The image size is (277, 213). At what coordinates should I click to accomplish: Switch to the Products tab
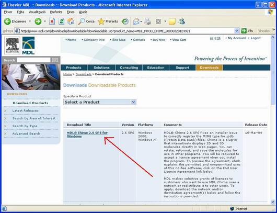74,68
